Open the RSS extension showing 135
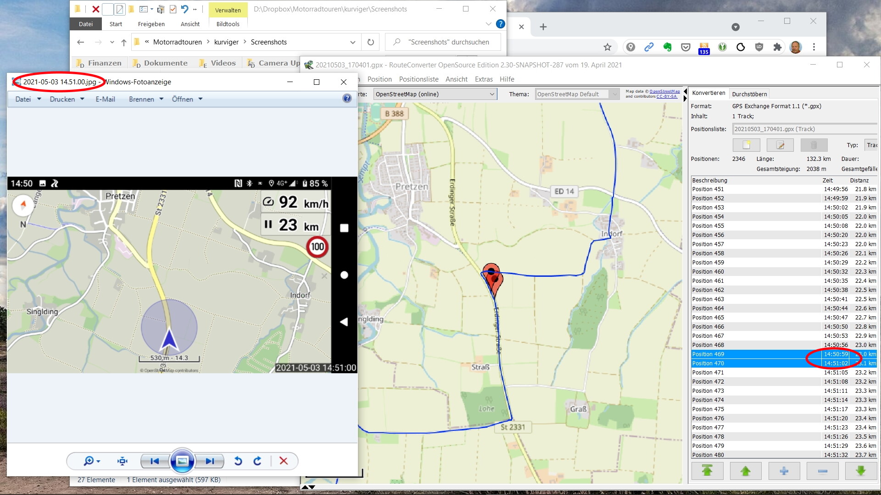Viewport: 881px width, 495px height. 704,48
